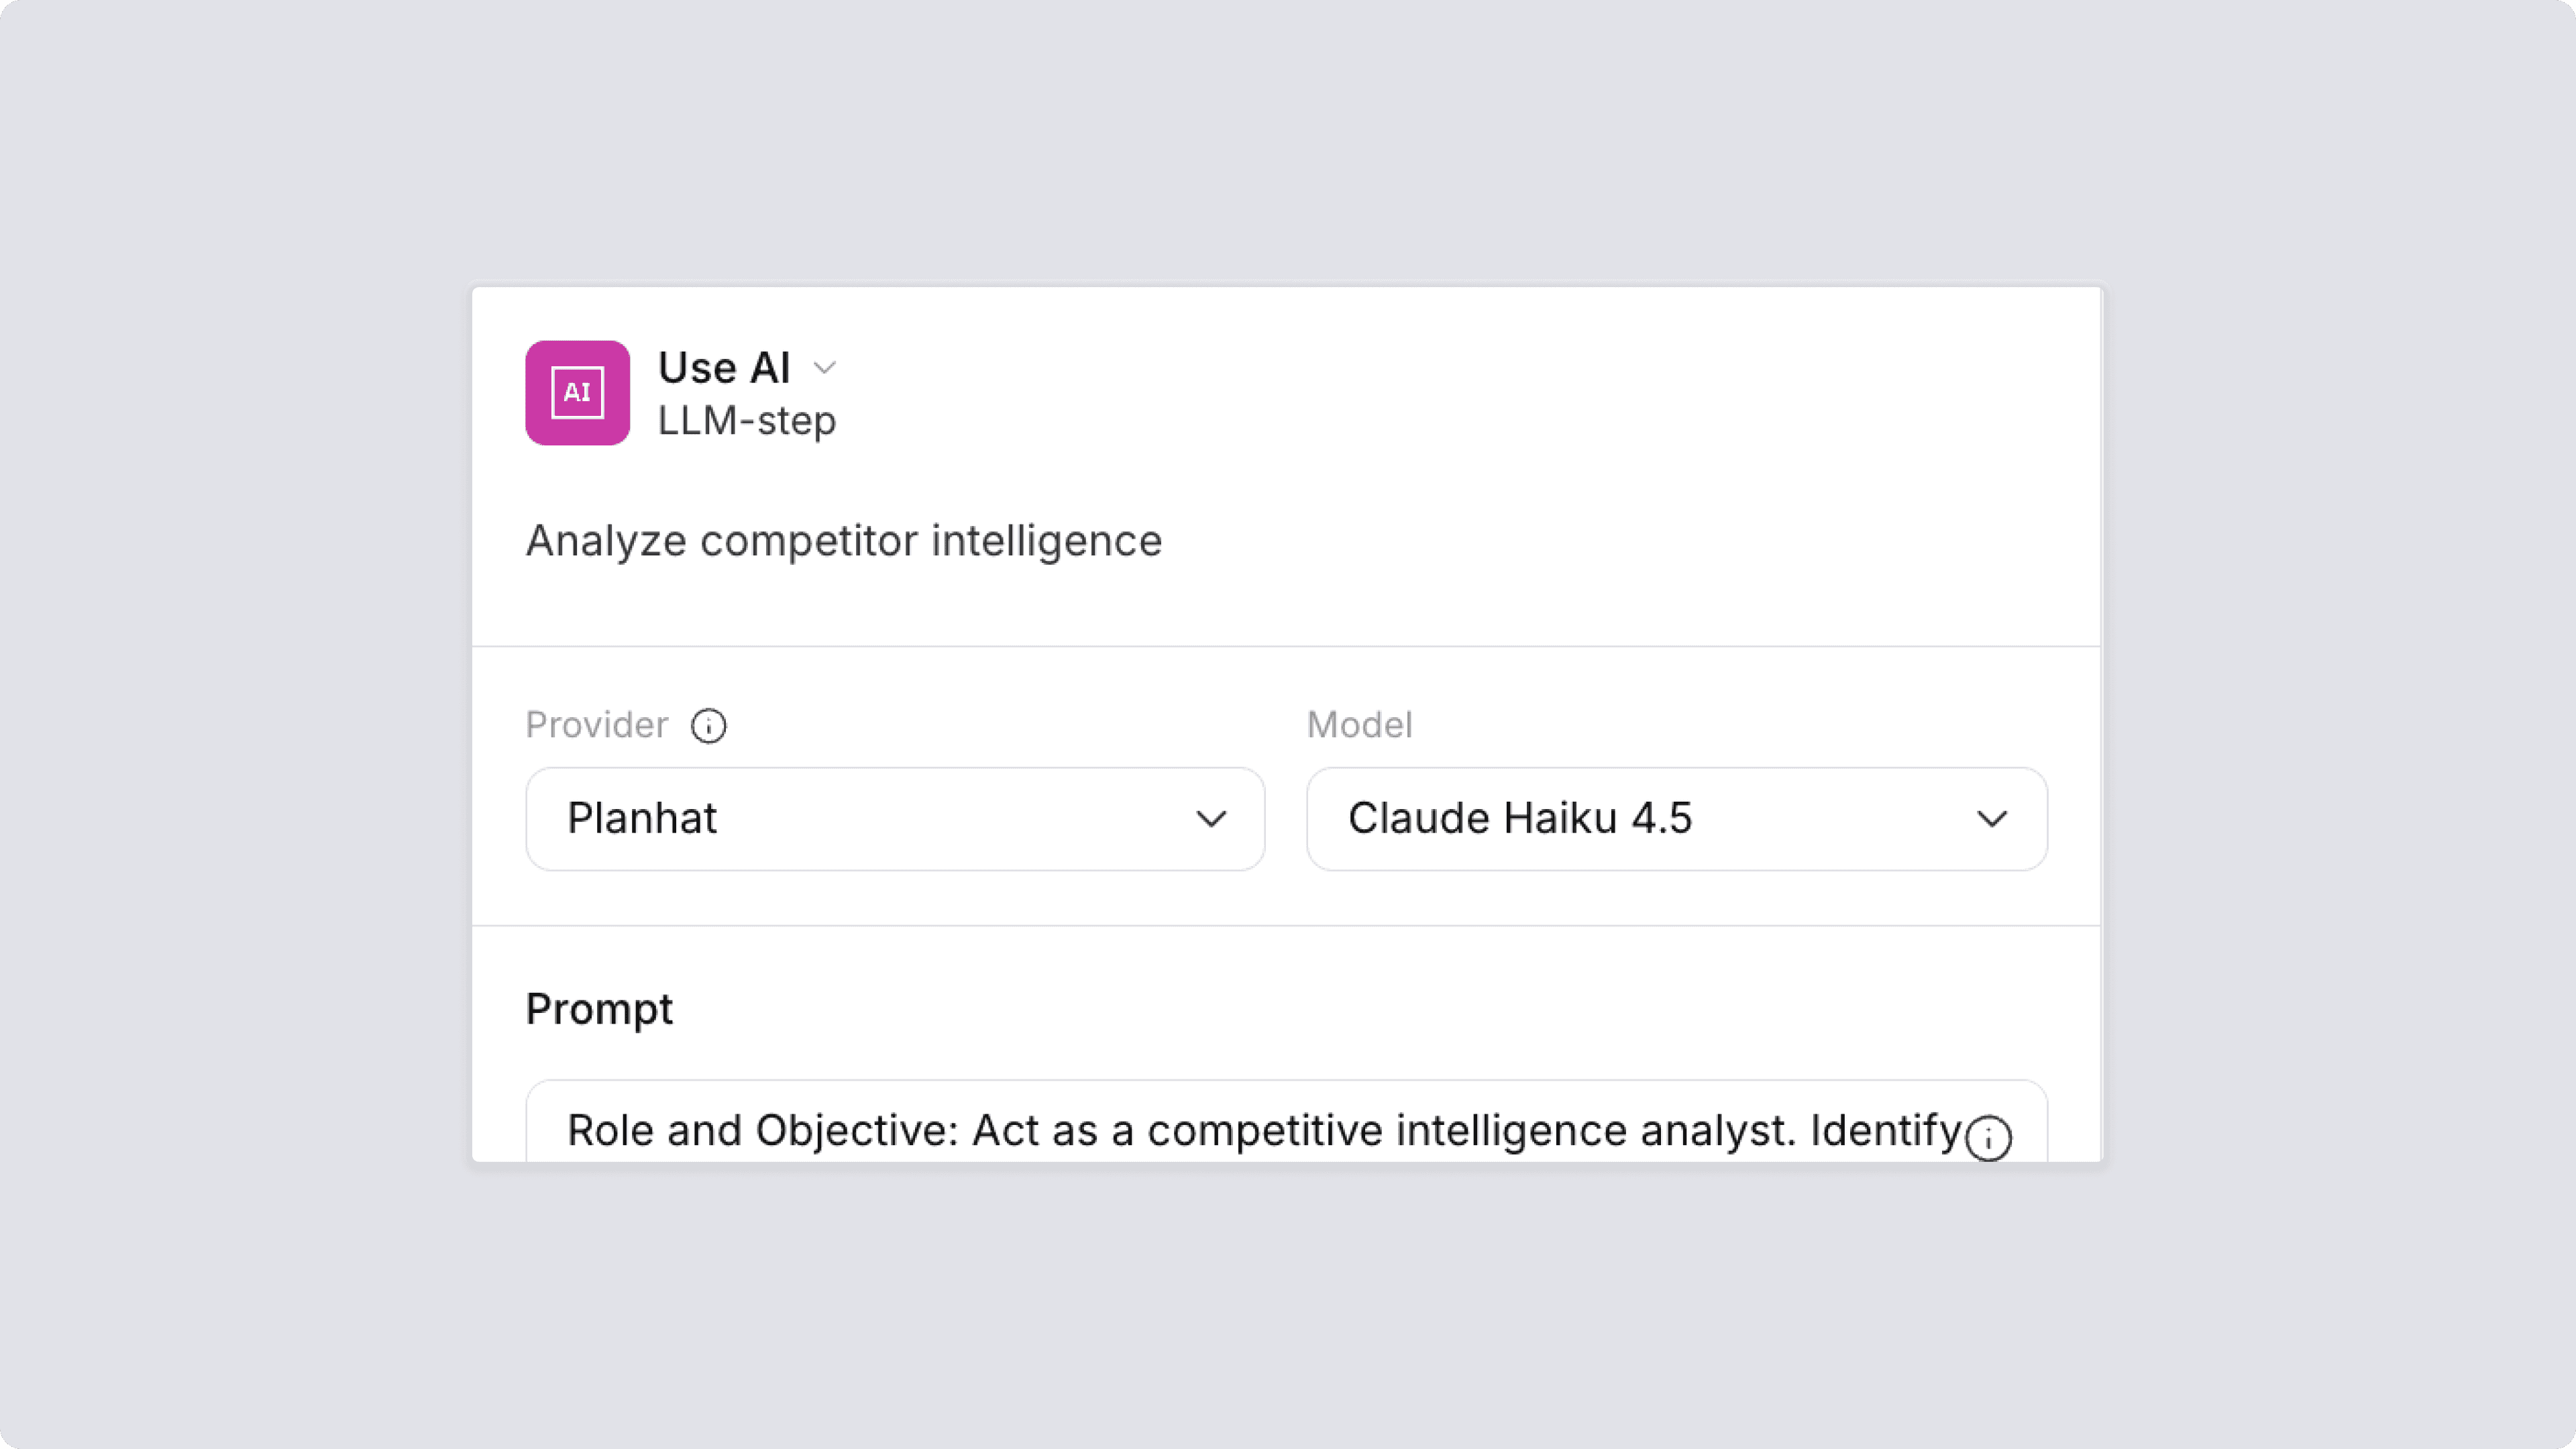Click the "Analyze competitor intelligence" description
This screenshot has width=2576, height=1449.
tap(843, 541)
